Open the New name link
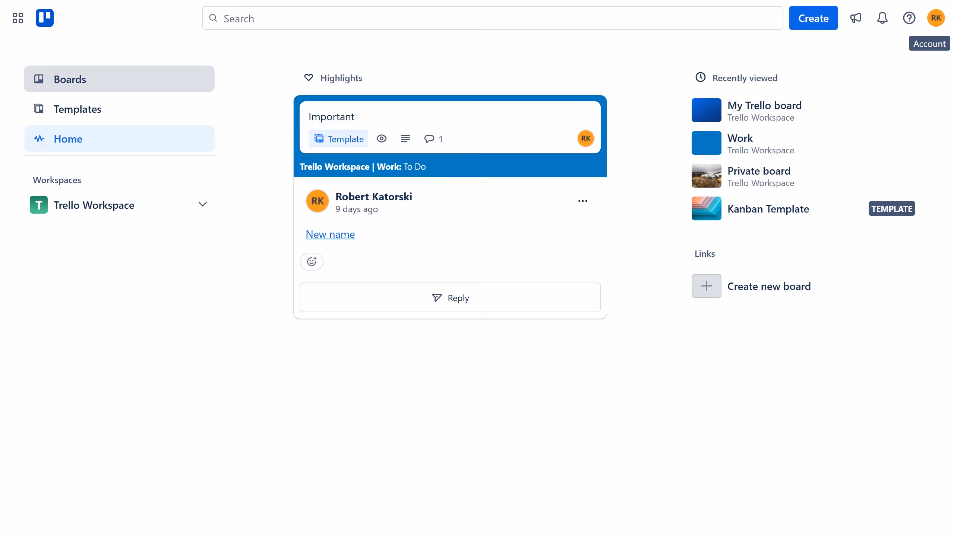The image size is (954, 536). point(330,234)
